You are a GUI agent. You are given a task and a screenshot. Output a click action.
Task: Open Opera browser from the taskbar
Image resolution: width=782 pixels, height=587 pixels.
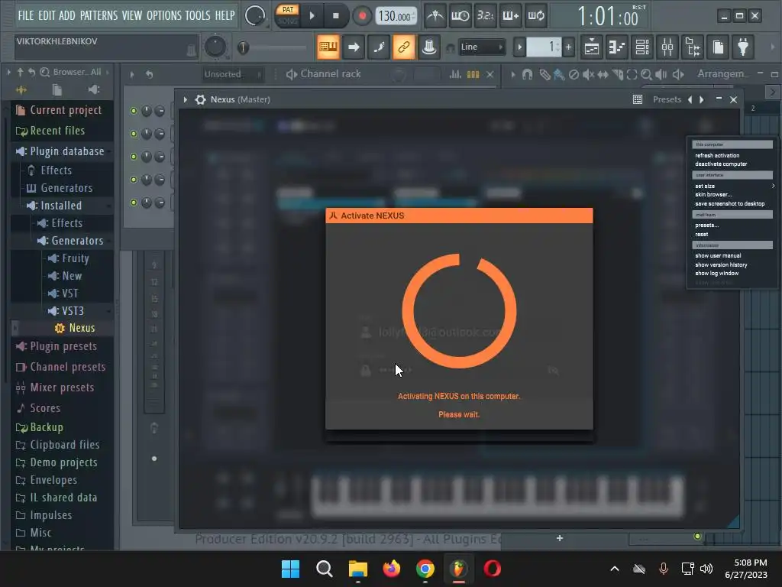point(493,569)
